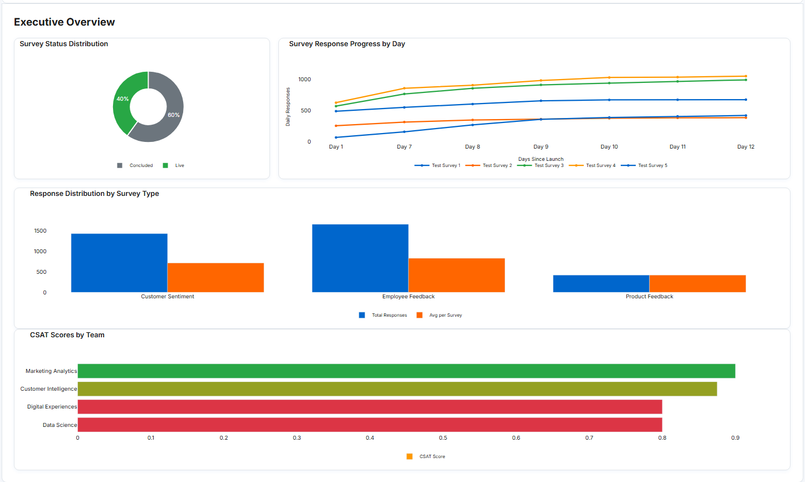805x482 pixels.
Task: Click the top yellow line's data point at Day 1
Action: [x=336, y=103]
